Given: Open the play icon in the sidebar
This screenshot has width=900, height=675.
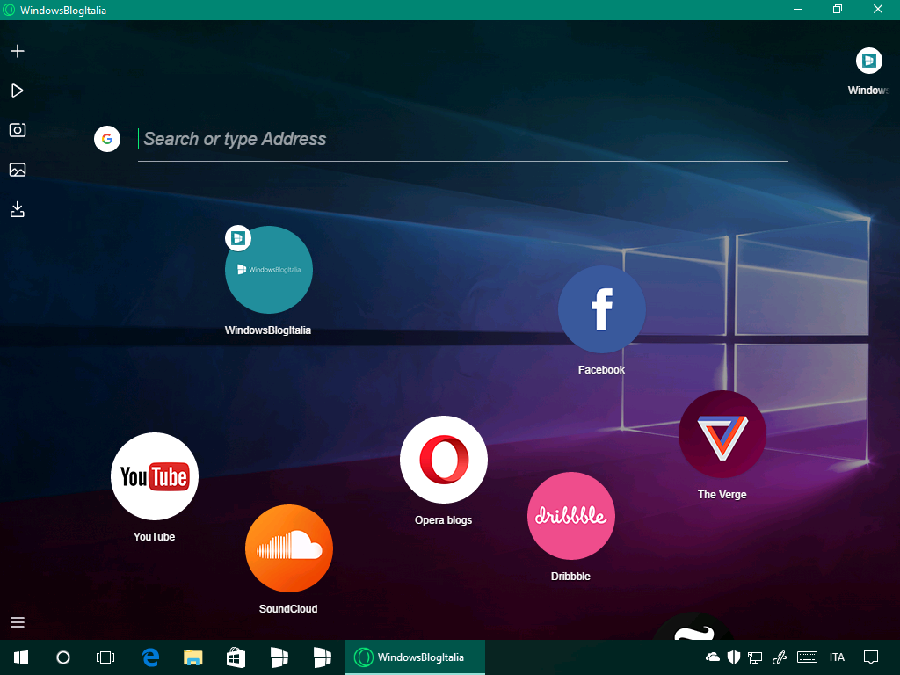Looking at the screenshot, I should 18,91.
